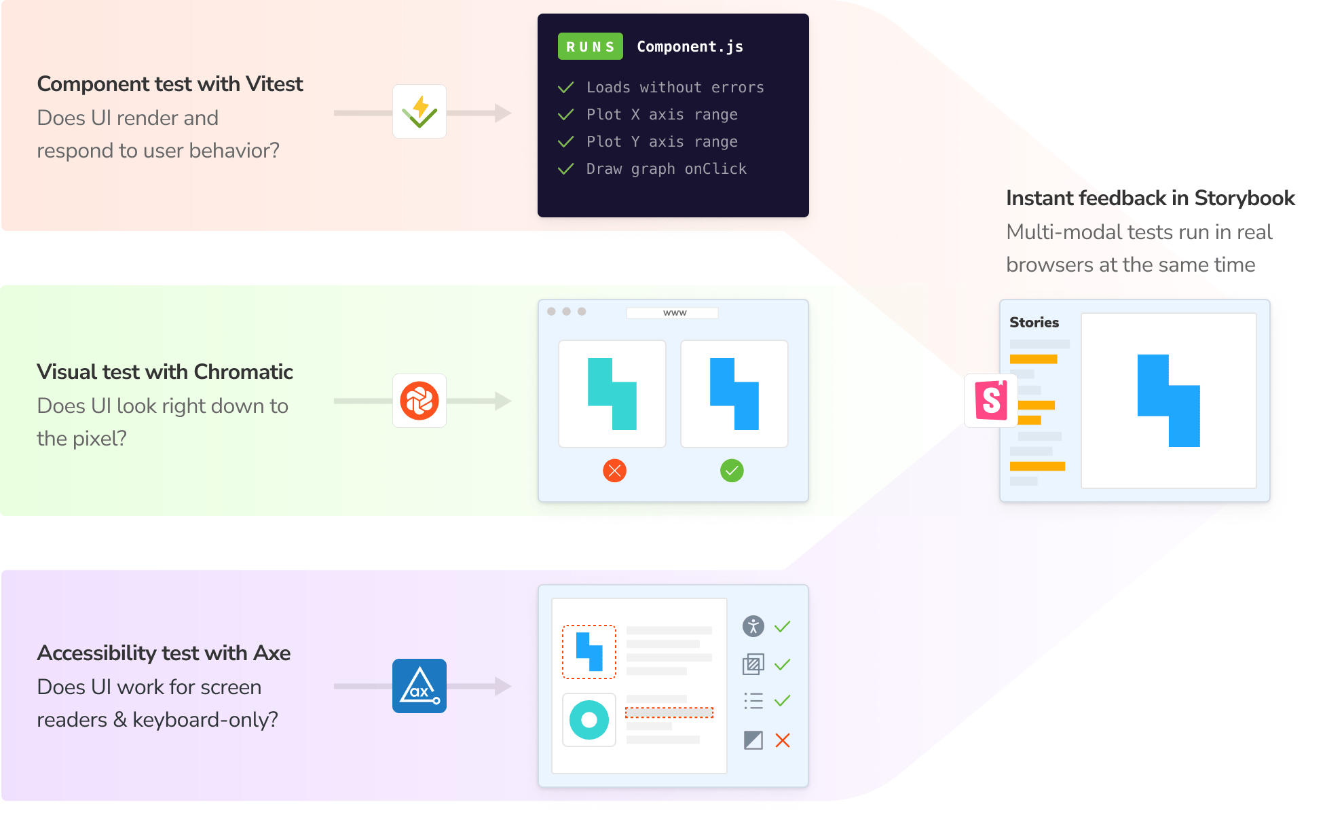Click the www address bar
The width and height of the screenshot is (1325, 815).
tap(673, 313)
